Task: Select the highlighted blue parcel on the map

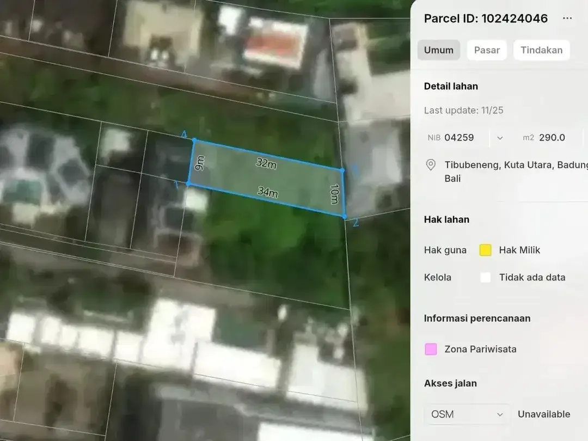Action: [267, 177]
